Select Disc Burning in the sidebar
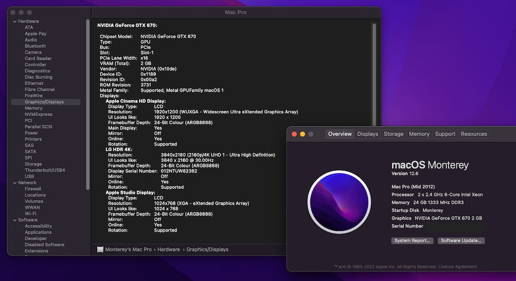The width and height of the screenshot is (516, 281). [39, 77]
